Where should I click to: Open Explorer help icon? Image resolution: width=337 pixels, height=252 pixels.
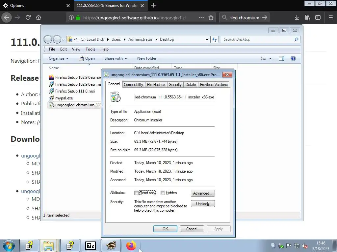point(293,58)
